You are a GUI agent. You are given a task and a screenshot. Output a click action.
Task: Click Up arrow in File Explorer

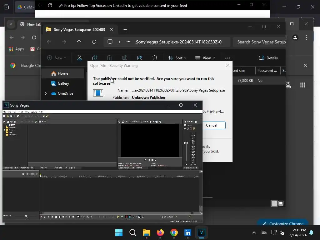tap(79, 42)
